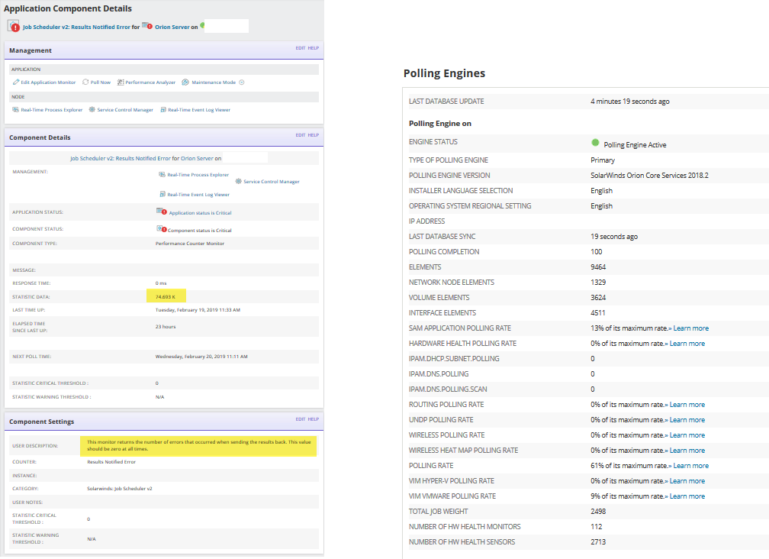Image resolution: width=769 pixels, height=559 pixels.
Task: Click Real-Time Process Explorer icon under Node
Action: [x=16, y=110]
